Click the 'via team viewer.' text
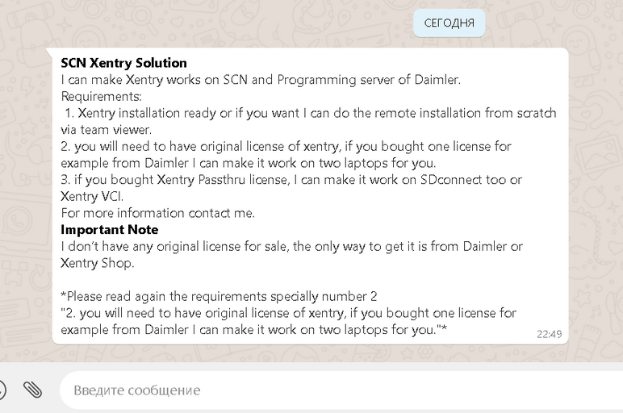The width and height of the screenshot is (623, 413). pyautogui.click(x=107, y=129)
